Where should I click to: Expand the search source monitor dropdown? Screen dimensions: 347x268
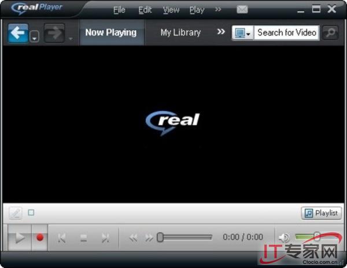click(243, 33)
